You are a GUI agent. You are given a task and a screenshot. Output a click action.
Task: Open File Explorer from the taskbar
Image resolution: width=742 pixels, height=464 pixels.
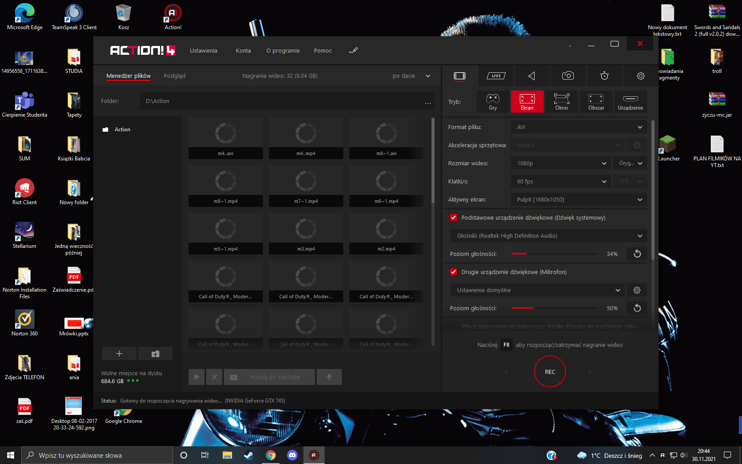pyautogui.click(x=227, y=455)
